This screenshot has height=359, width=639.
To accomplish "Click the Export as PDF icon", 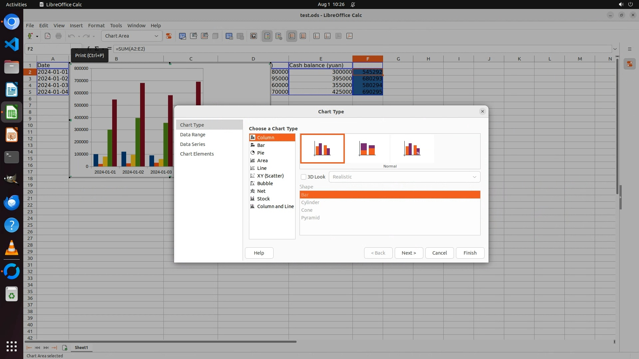I will tap(48, 36).
